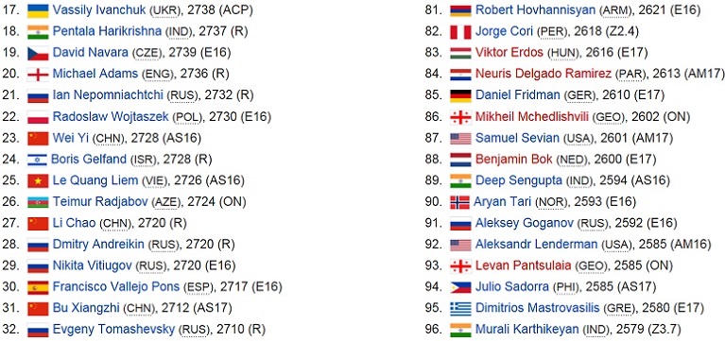This screenshot has height=341, width=725.
Task: Click the Norway flag beside Aryan Tari
Action: pos(459,202)
